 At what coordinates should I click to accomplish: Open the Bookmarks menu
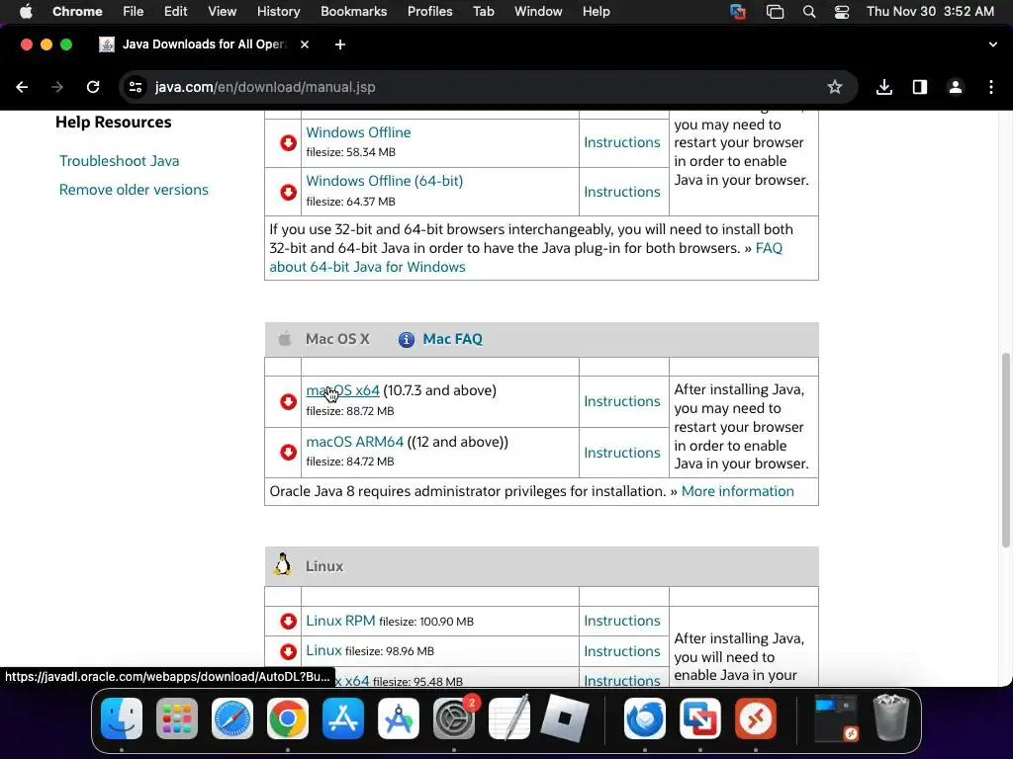[x=353, y=12]
